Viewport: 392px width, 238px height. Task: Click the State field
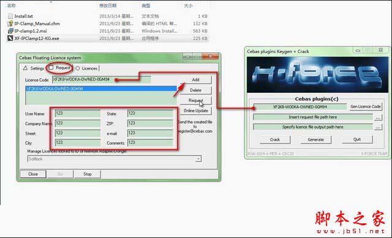150,114
